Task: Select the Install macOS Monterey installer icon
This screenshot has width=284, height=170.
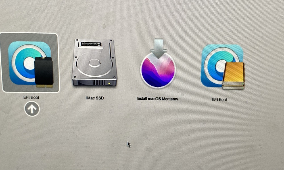Action: coord(158,63)
